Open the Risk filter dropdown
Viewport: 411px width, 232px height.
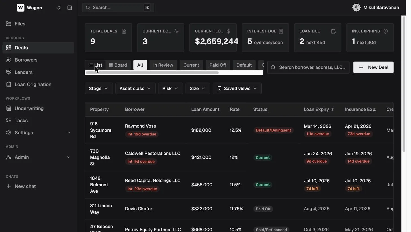[170, 88]
